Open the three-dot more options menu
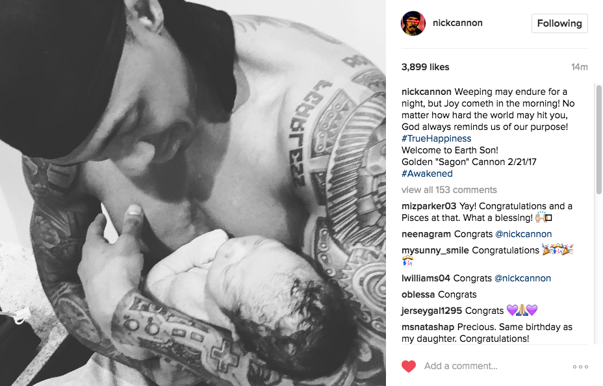603x386 pixels. 580,367
